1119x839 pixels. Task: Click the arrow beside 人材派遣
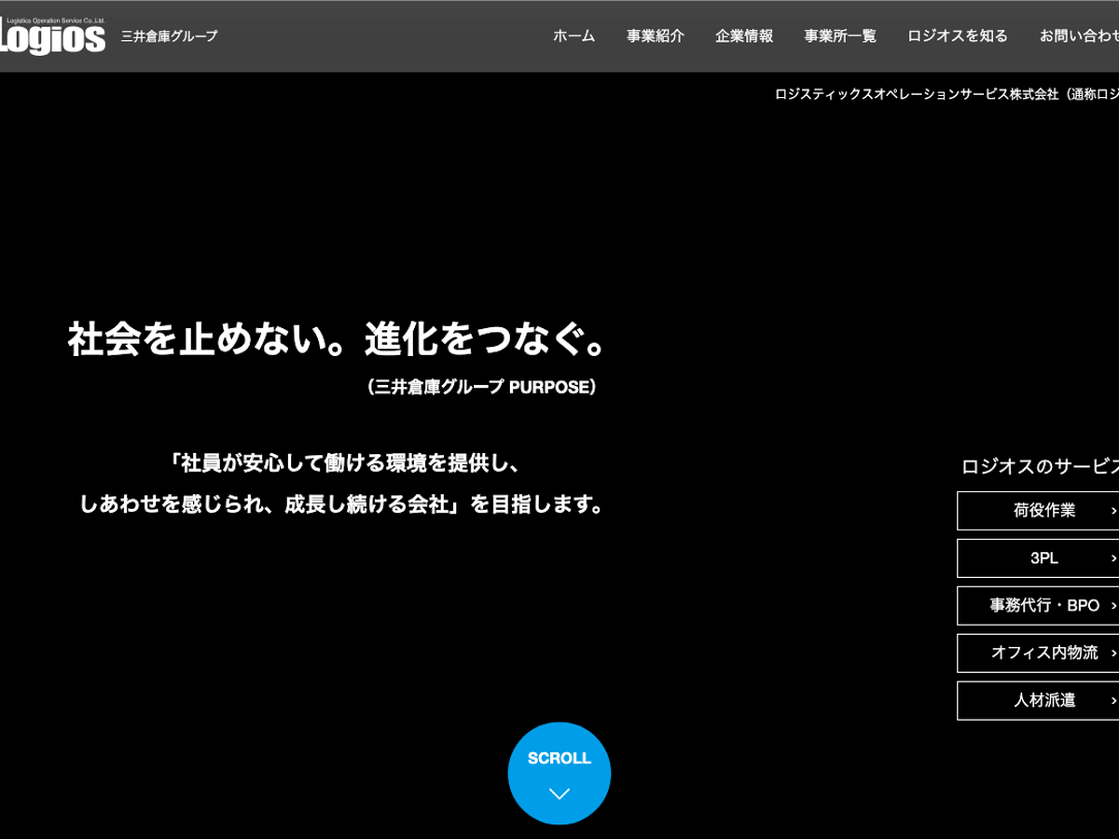pyautogui.click(x=1113, y=701)
